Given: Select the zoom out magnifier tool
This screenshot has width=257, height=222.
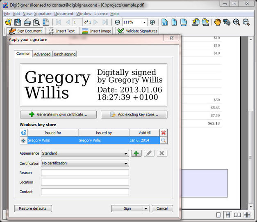Looking at the screenshot, I should pos(246,22).
